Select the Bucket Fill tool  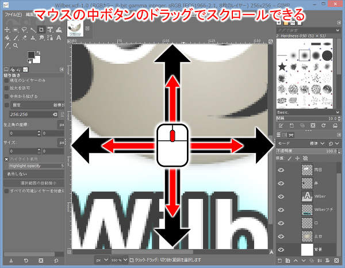coord(7,38)
